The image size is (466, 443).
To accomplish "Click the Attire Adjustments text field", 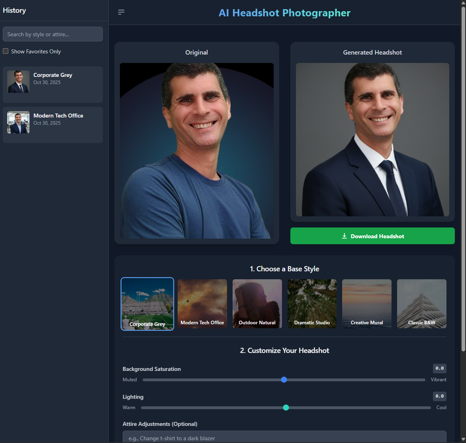I will tap(284, 437).
